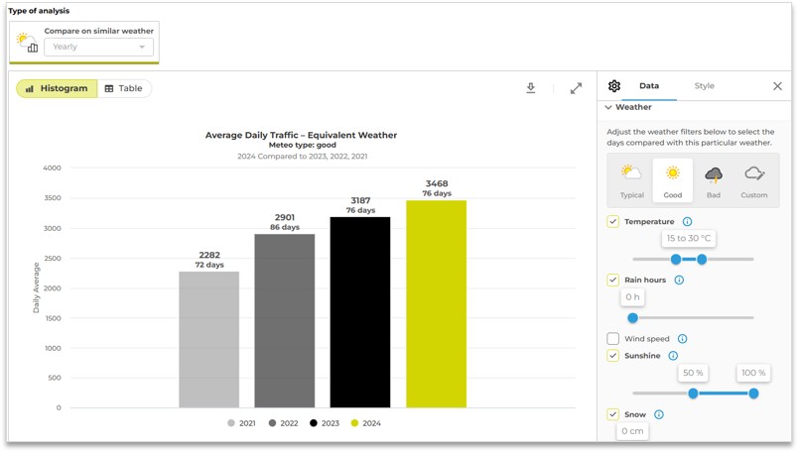Select the Typical weather preset
This screenshot has width=798, height=452.
[x=631, y=180]
